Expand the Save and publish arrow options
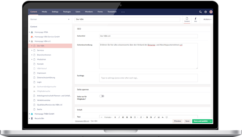This screenshot has width=242, height=137. (x=211, y=121)
